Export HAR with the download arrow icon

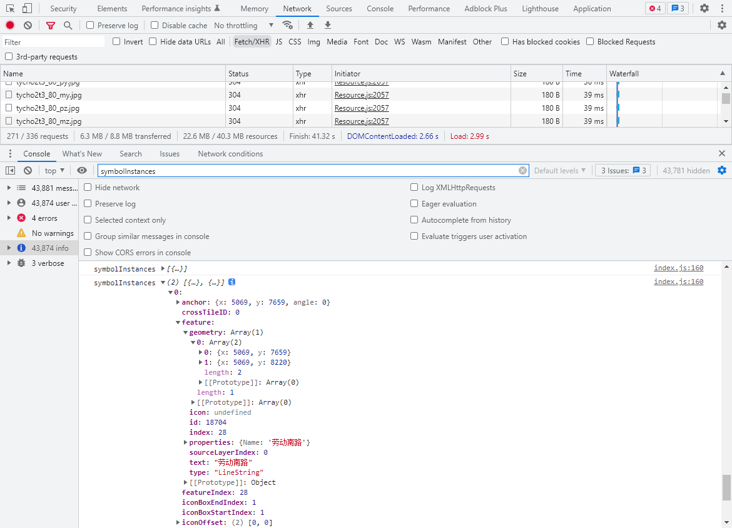tap(328, 25)
